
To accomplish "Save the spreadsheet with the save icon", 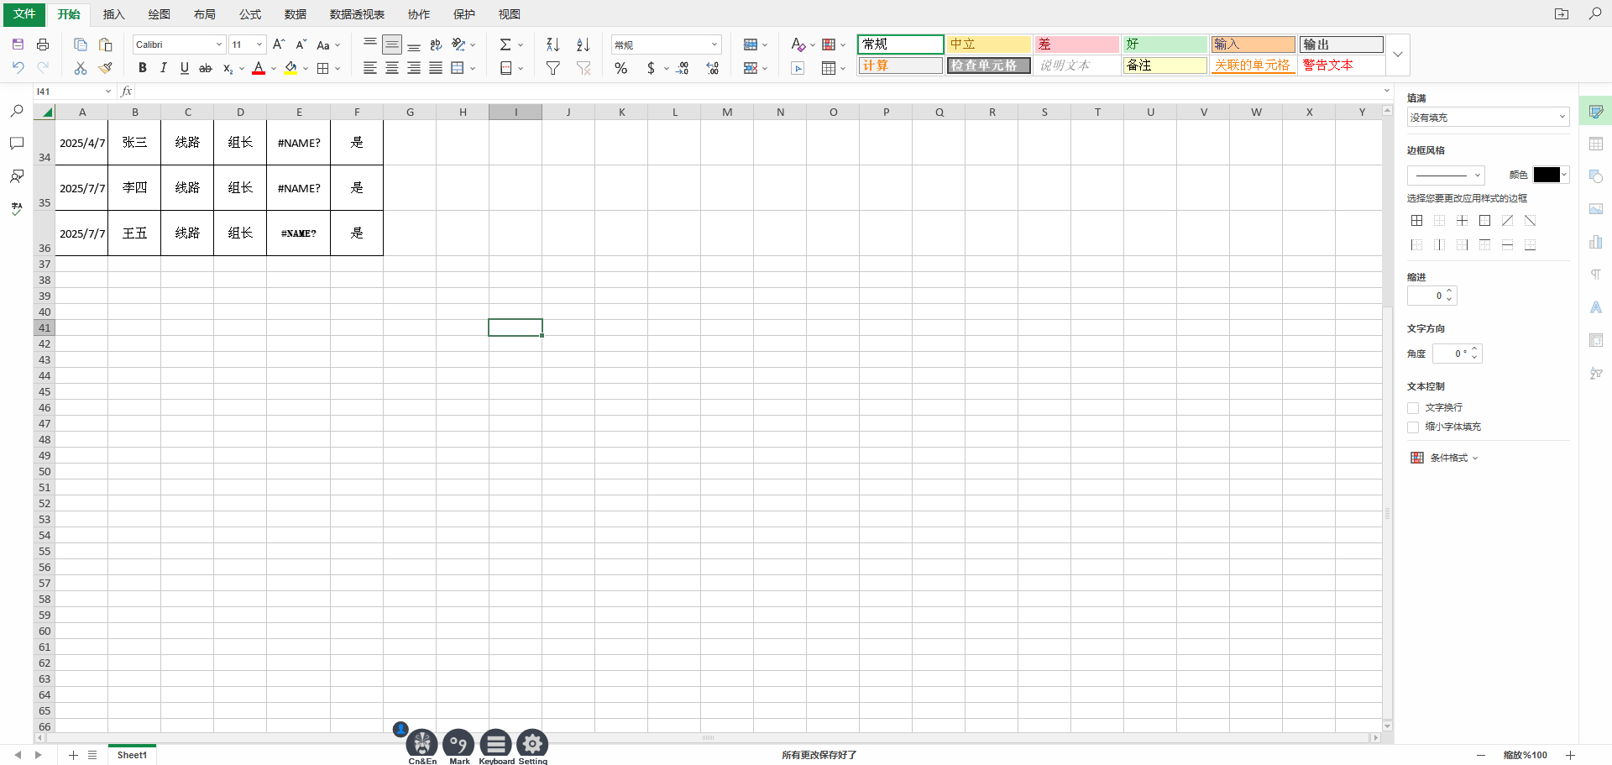I will point(18,45).
